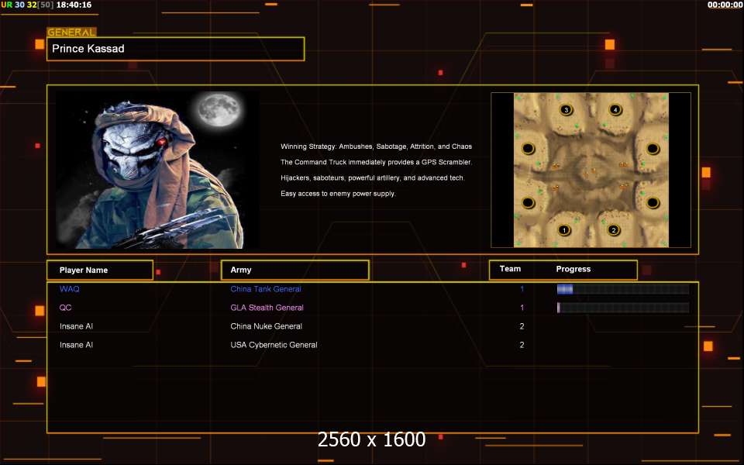Pick the empty lower-left start slot on map
This screenshot has width=744, height=465.
pyautogui.click(x=529, y=203)
